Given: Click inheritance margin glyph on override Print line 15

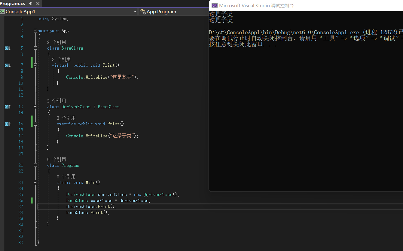Looking at the screenshot, I should pos(8,124).
